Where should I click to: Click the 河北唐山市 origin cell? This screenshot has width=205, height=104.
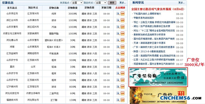(x=12, y=40)
